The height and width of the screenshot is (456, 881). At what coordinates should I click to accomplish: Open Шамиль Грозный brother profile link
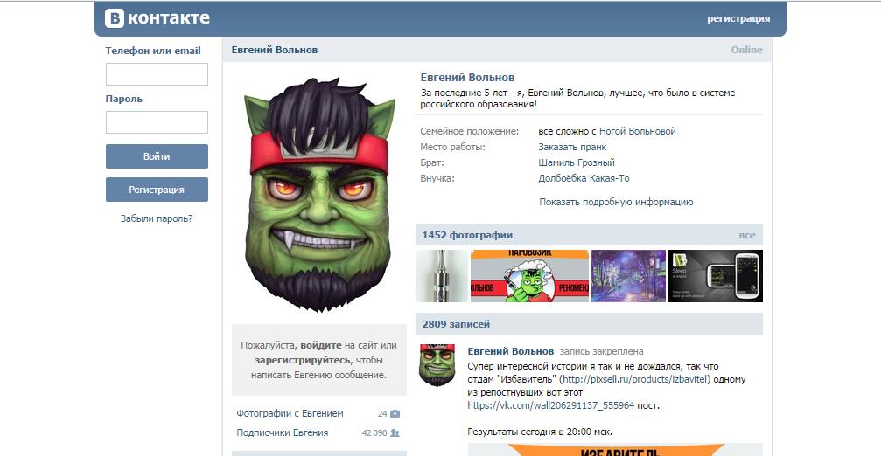pyautogui.click(x=577, y=162)
